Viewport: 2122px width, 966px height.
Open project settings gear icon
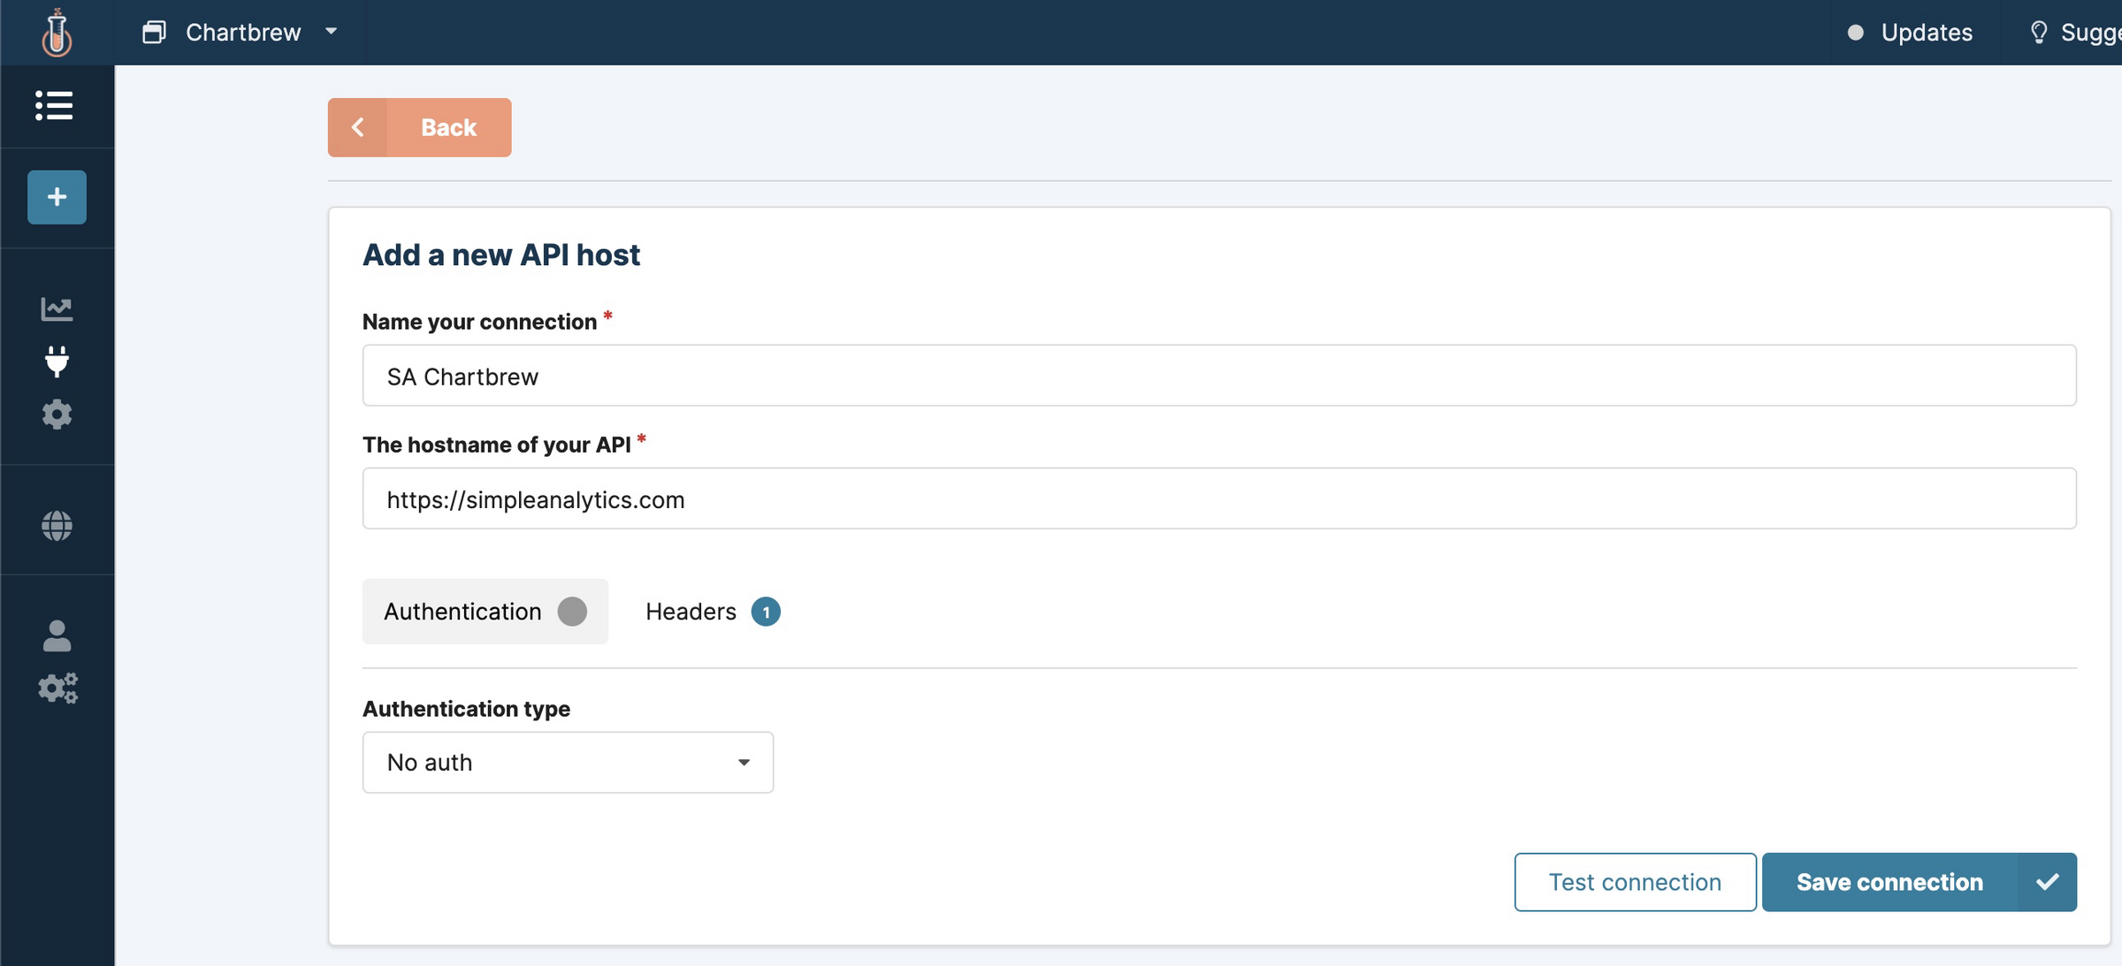click(x=57, y=414)
